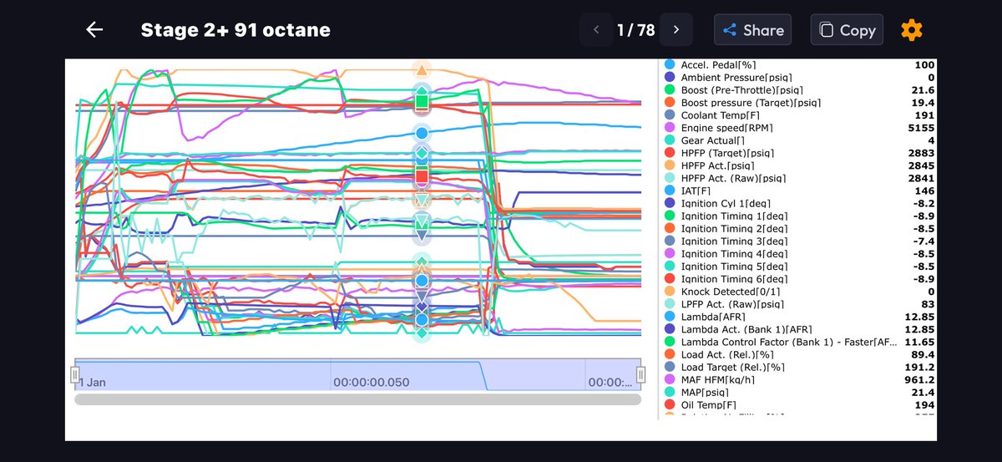This screenshot has width=1002, height=462.
Task: Go to the previous log page
Action: pos(596,30)
